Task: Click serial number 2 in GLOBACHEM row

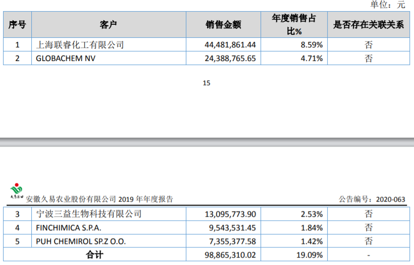Action: click(x=18, y=58)
